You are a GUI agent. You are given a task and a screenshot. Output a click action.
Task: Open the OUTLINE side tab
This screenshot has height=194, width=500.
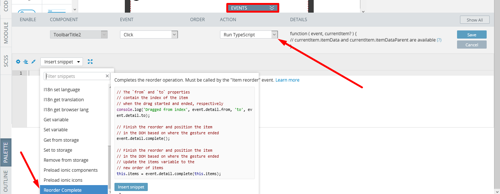(x=6, y=181)
